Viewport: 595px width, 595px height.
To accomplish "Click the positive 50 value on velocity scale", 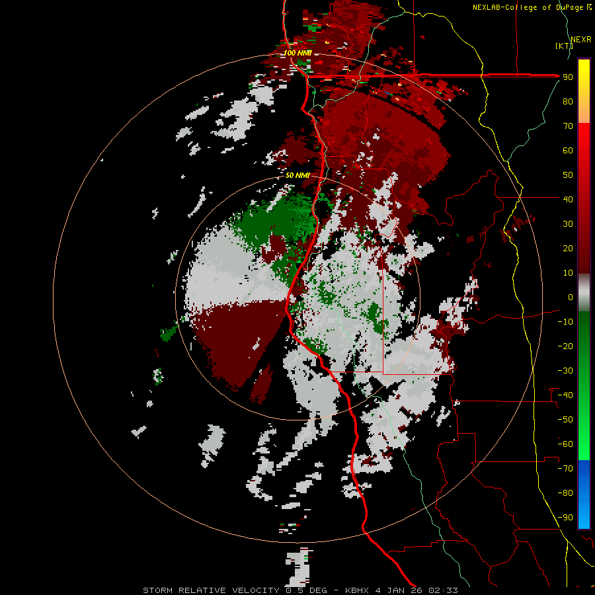I will [x=568, y=175].
